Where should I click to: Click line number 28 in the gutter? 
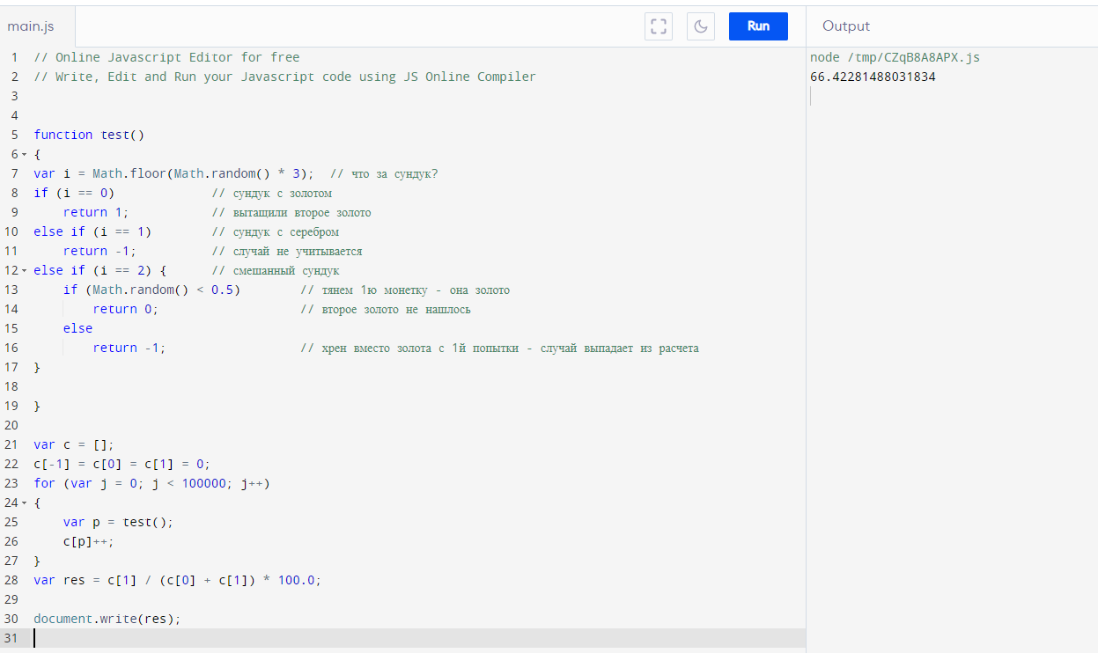point(11,580)
